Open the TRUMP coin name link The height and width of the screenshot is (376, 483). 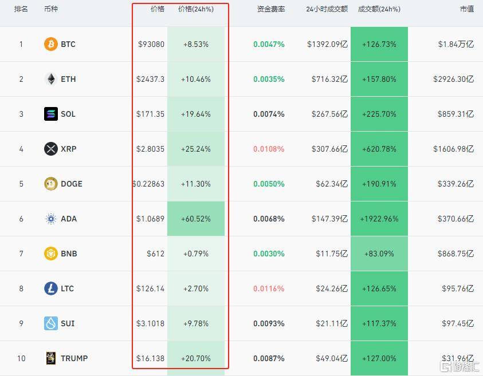pyautogui.click(x=74, y=358)
